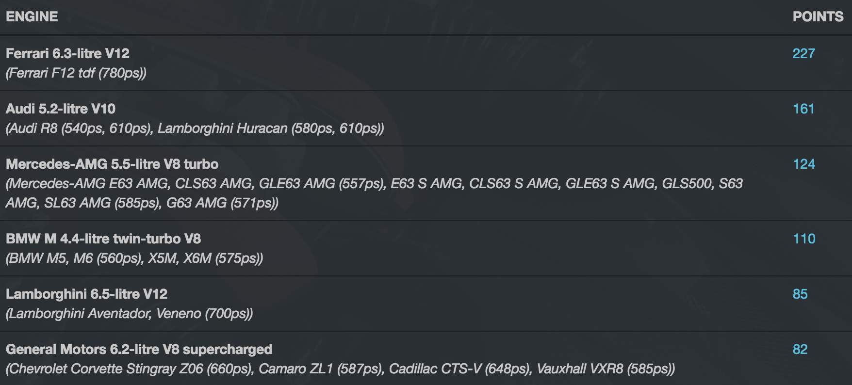Screen dimensions: 852x385
Task: Click the 85 points value
Action: click(800, 294)
